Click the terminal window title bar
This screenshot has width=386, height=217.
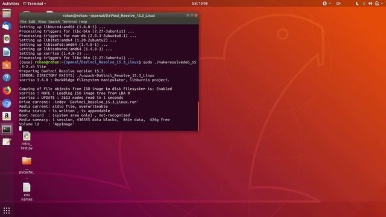[x=109, y=16]
